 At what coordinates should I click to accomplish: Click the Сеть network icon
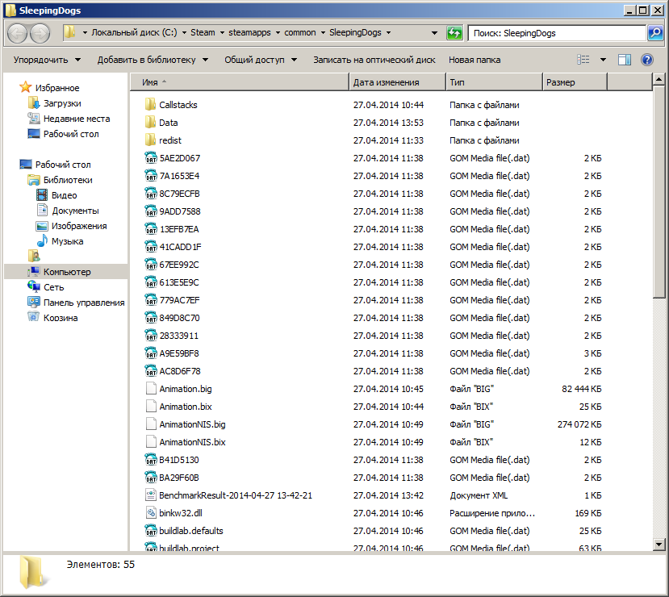(34, 286)
